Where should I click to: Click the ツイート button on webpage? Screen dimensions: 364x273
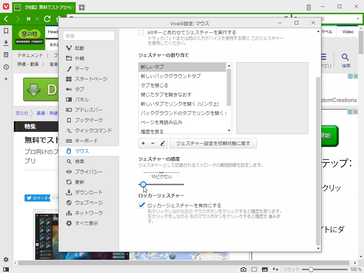pos(37,198)
